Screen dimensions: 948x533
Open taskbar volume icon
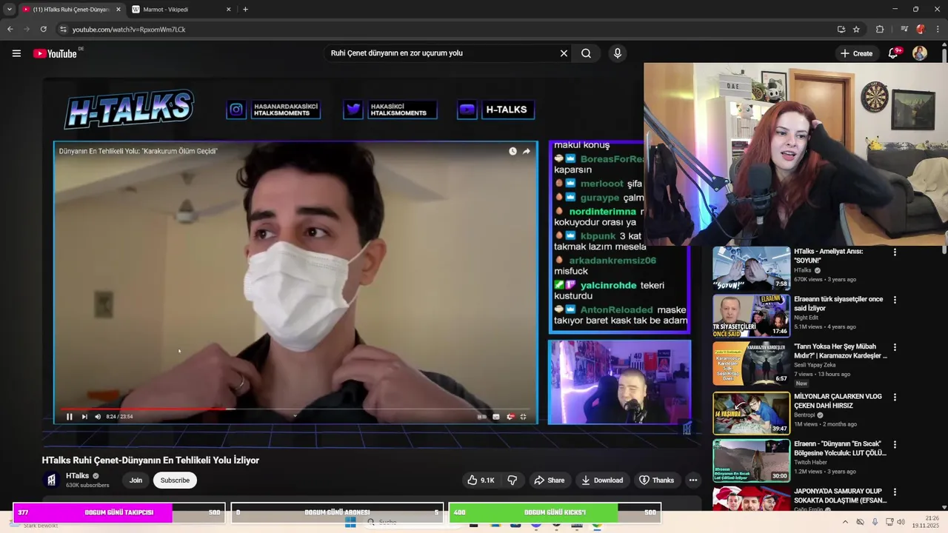click(x=901, y=522)
